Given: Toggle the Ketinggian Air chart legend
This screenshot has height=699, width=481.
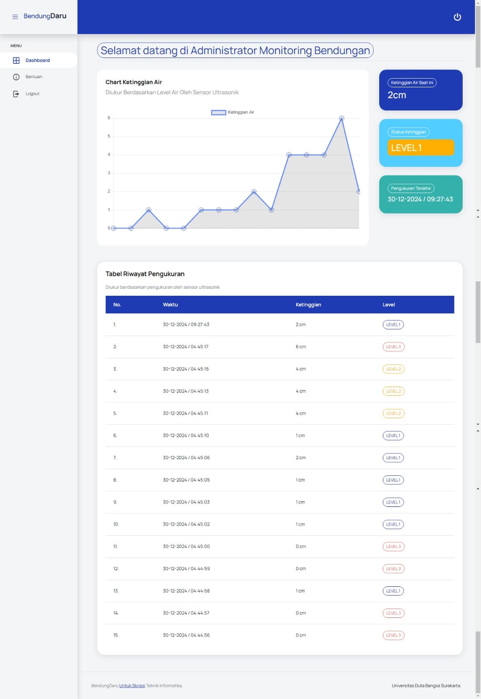Looking at the screenshot, I should pyautogui.click(x=232, y=112).
